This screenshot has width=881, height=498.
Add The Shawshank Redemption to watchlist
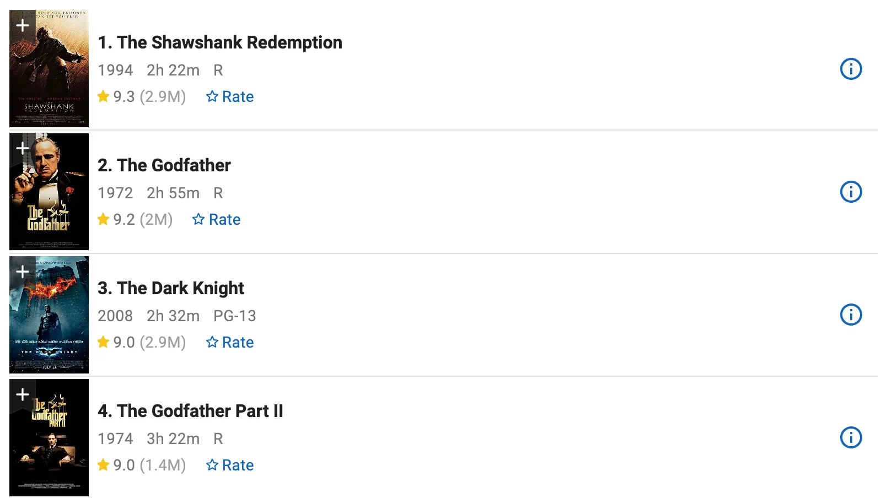pos(22,25)
